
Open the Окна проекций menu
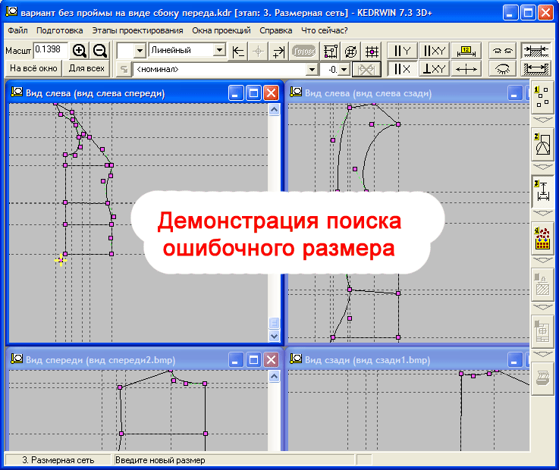(x=221, y=30)
